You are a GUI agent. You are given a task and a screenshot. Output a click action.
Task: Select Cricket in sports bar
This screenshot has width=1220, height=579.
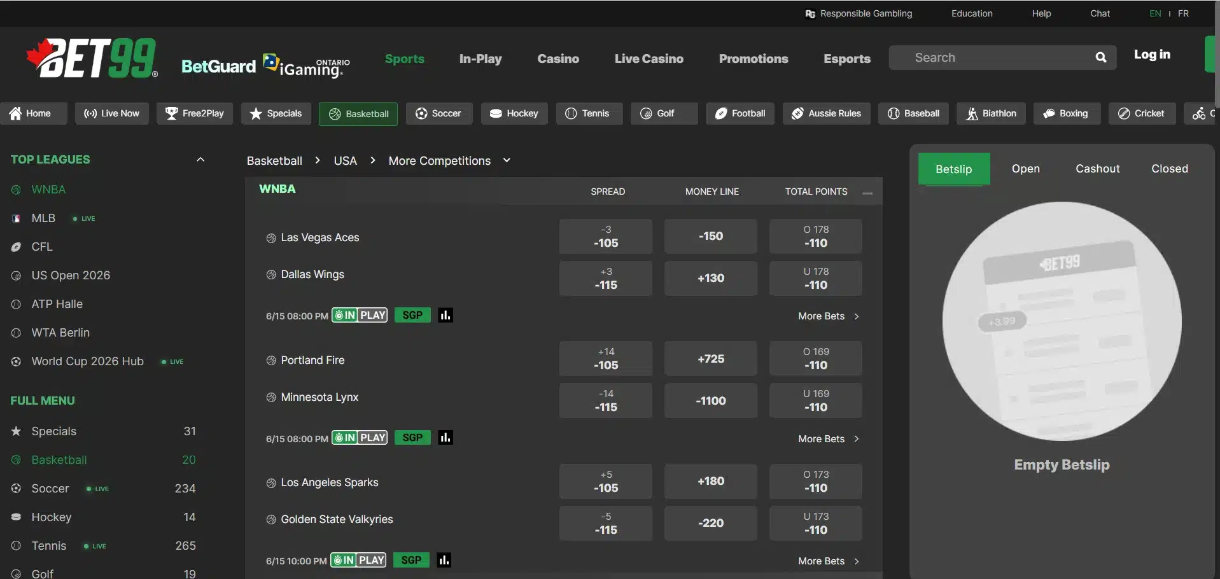pos(1142,113)
